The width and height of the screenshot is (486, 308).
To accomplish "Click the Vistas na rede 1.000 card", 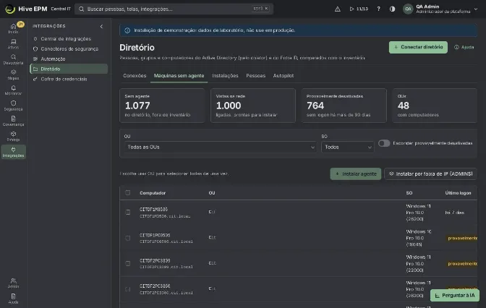I will click(x=253, y=106).
